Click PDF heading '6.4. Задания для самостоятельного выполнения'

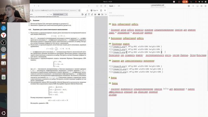48,30
